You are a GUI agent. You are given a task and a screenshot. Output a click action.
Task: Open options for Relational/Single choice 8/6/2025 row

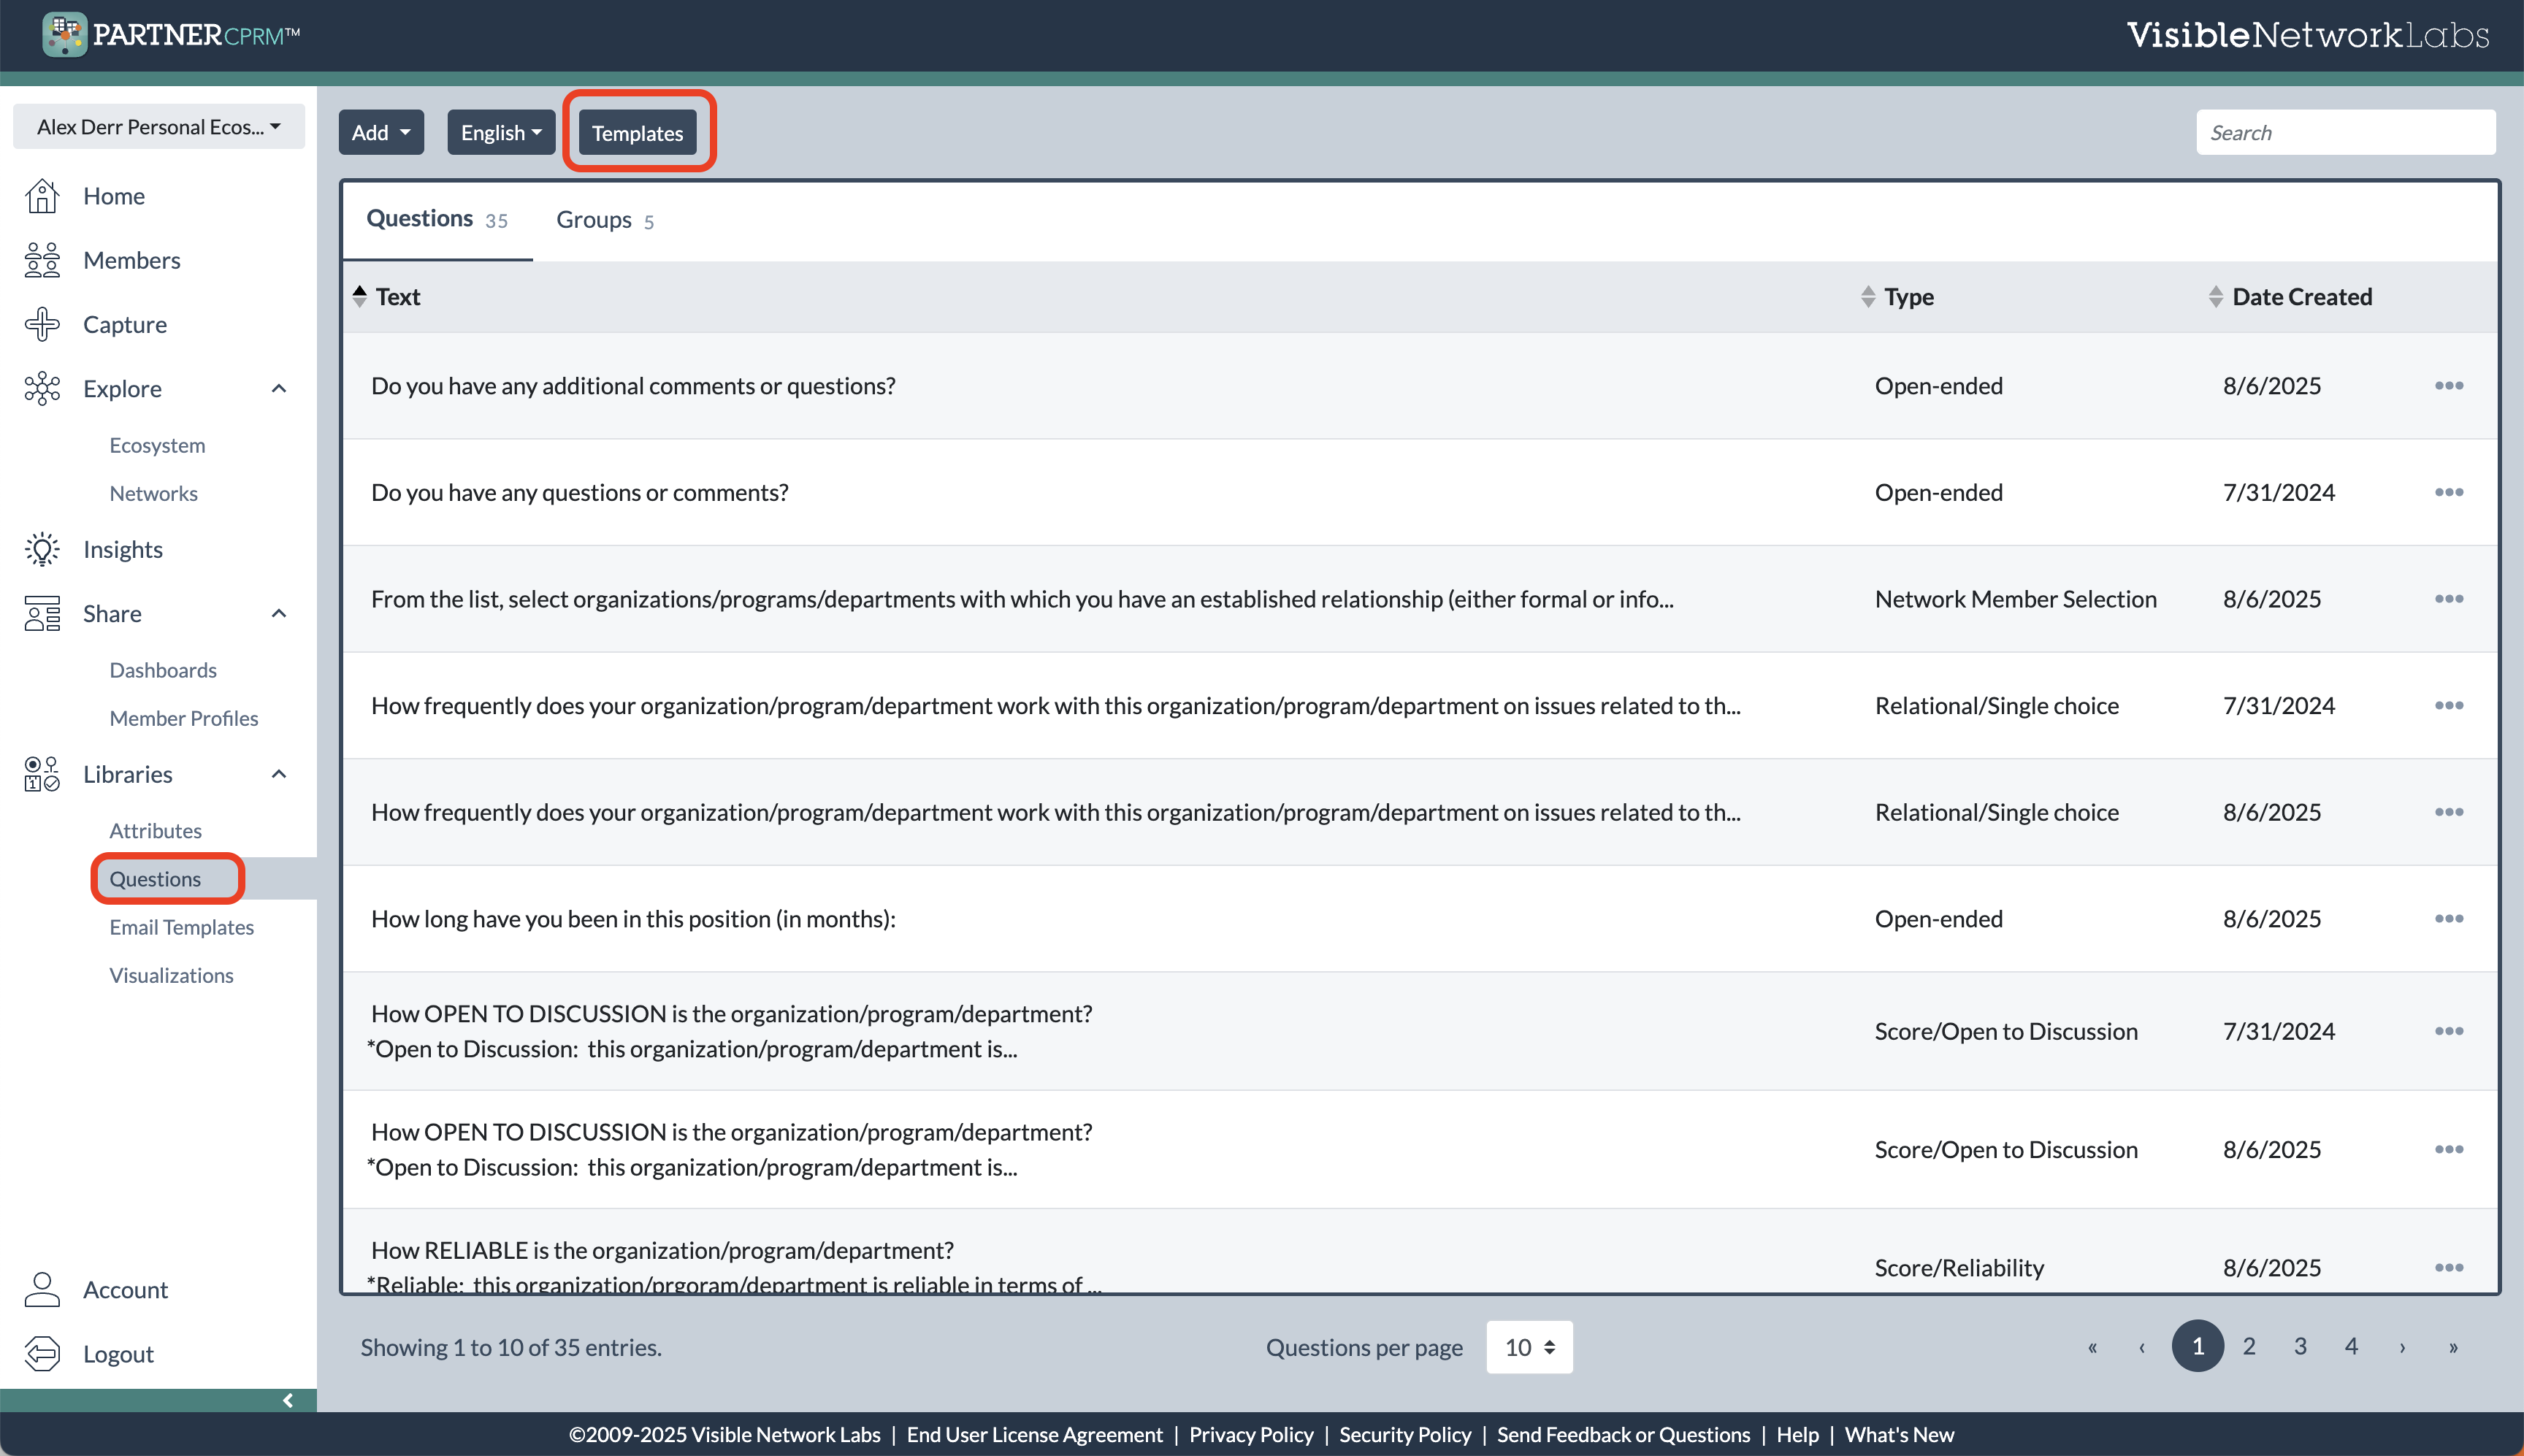[2448, 812]
